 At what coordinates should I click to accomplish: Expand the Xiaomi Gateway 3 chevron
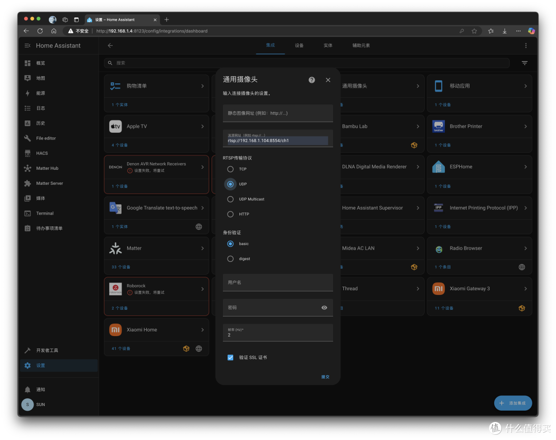coord(526,289)
